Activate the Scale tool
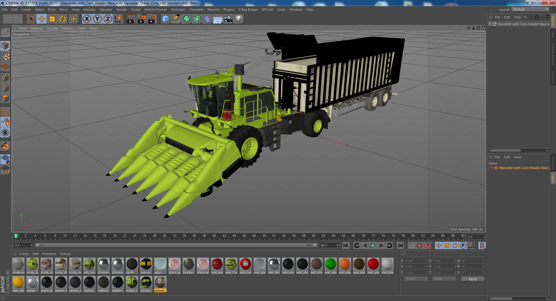 pyautogui.click(x=52, y=19)
